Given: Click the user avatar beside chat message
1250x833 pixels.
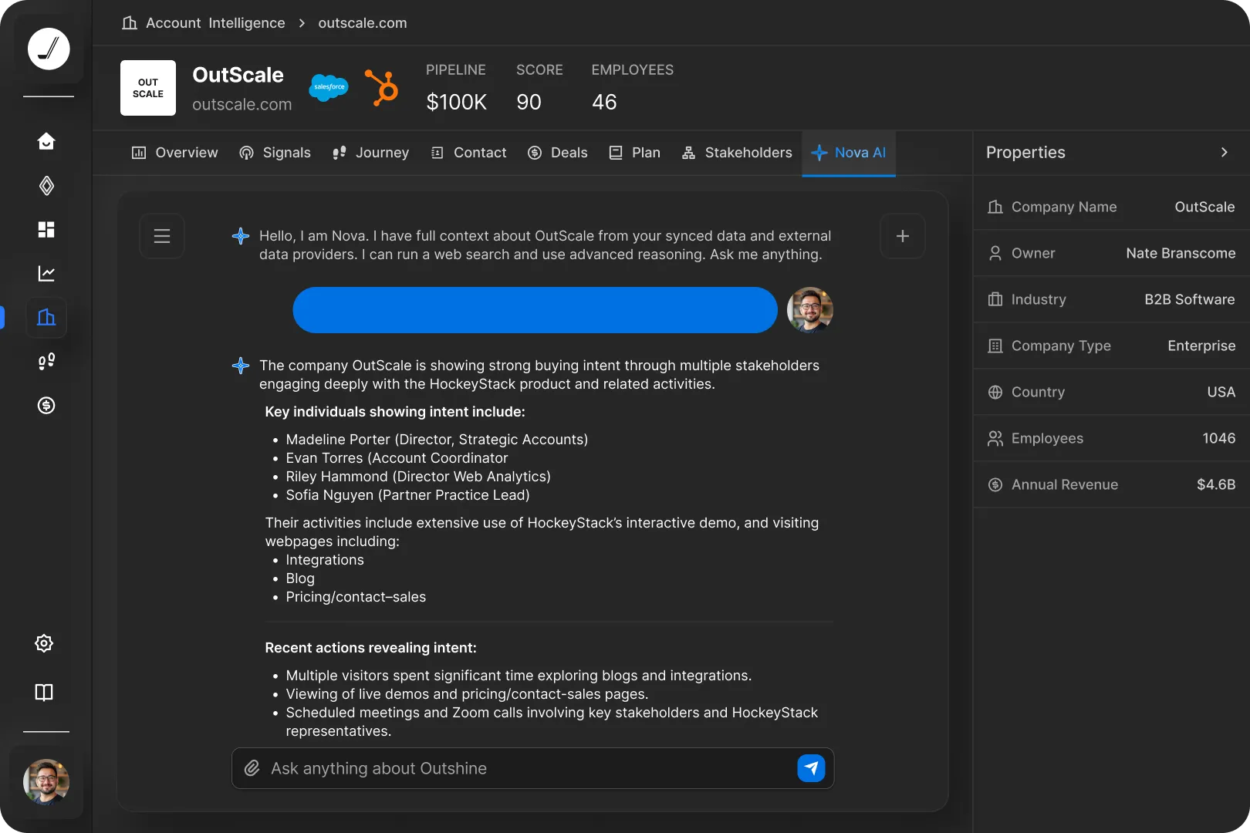Looking at the screenshot, I should click(x=810, y=310).
